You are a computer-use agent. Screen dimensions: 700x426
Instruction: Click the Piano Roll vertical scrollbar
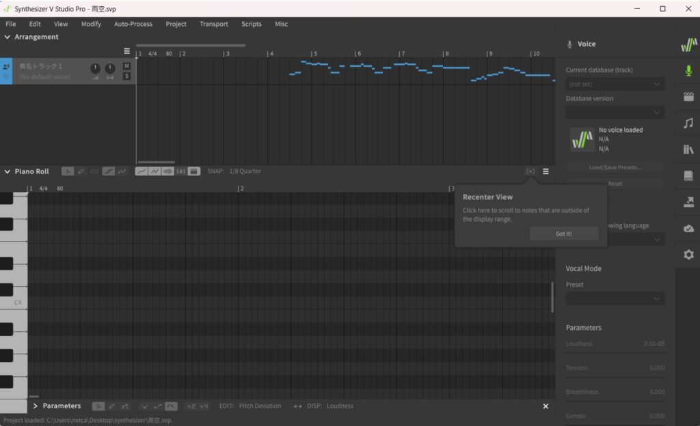point(552,297)
